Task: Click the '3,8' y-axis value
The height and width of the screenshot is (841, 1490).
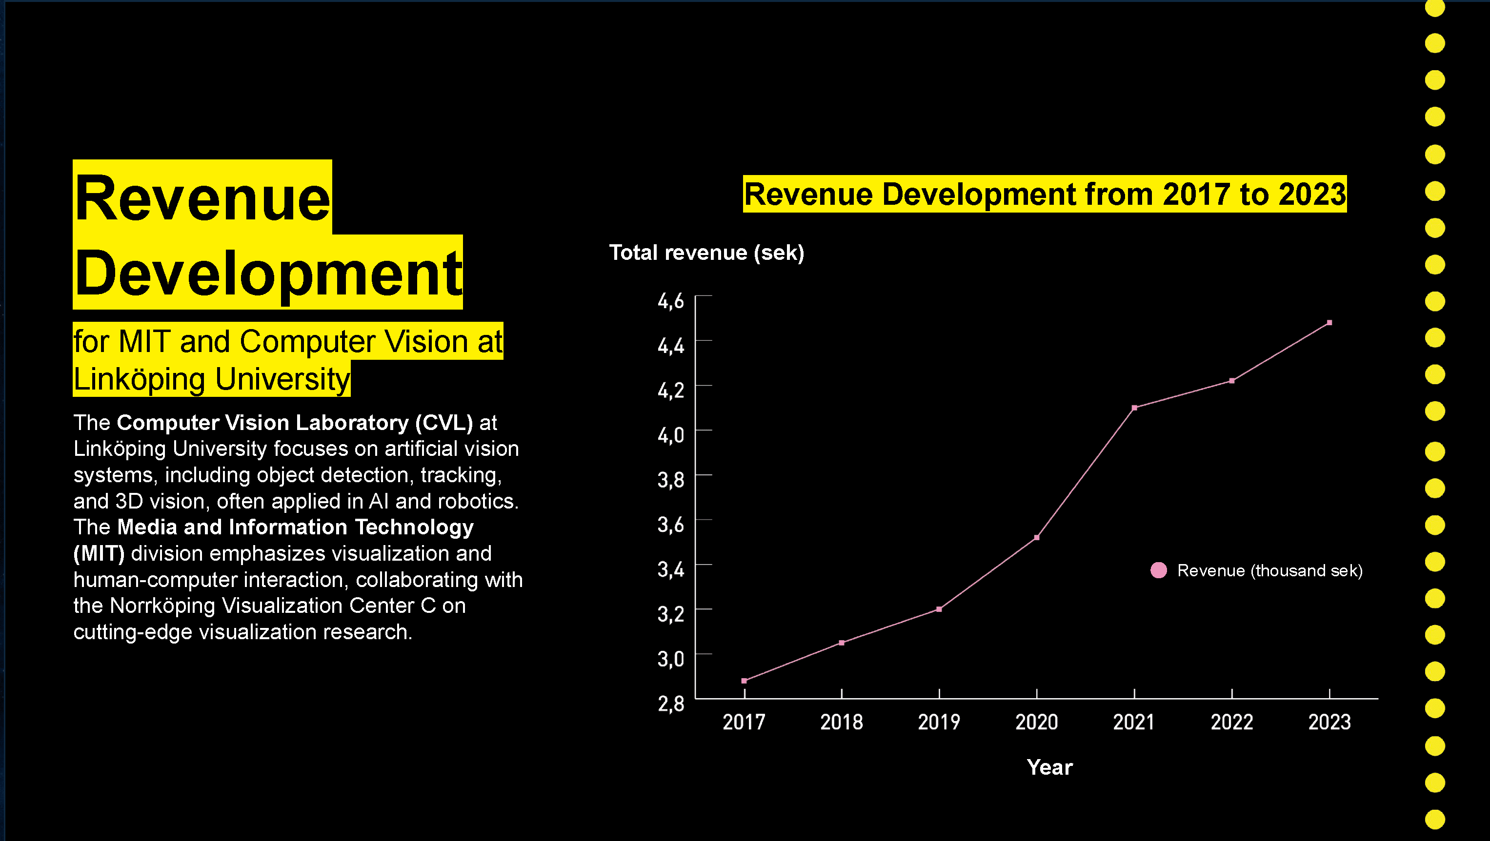Action: 671,480
